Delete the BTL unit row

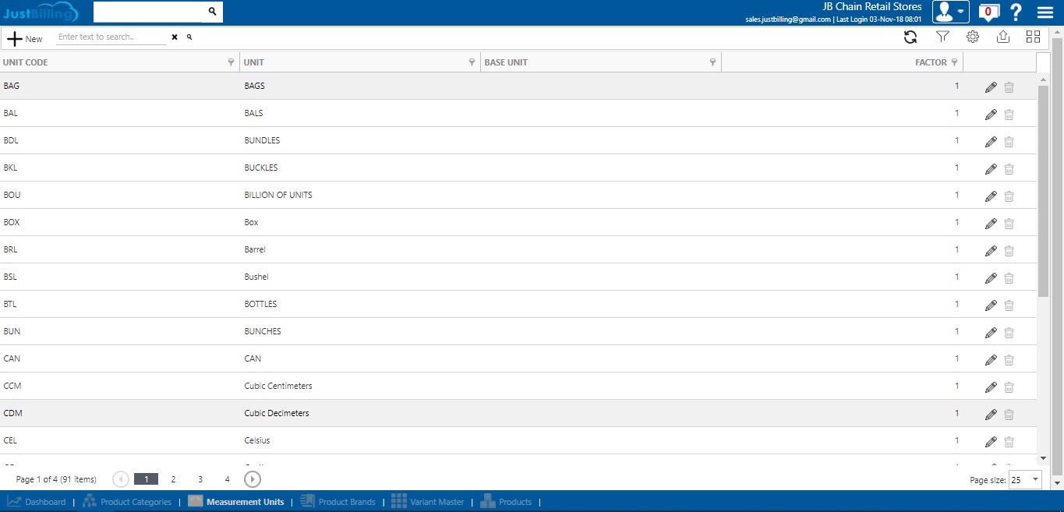tap(1009, 305)
